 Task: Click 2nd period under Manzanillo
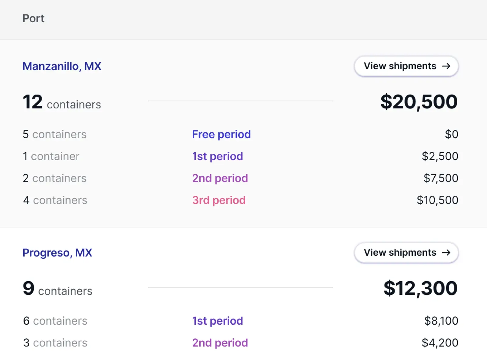coord(220,178)
